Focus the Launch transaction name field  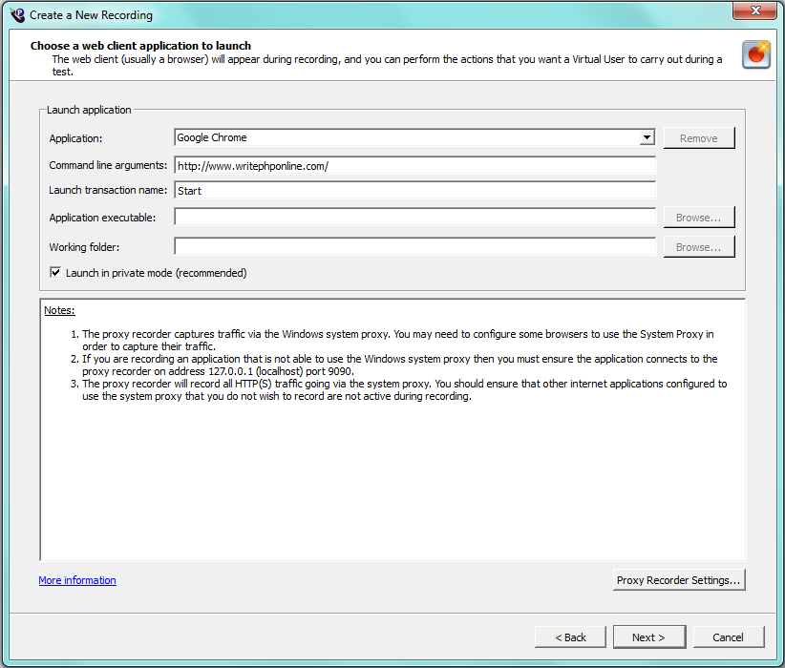(414, 191)
